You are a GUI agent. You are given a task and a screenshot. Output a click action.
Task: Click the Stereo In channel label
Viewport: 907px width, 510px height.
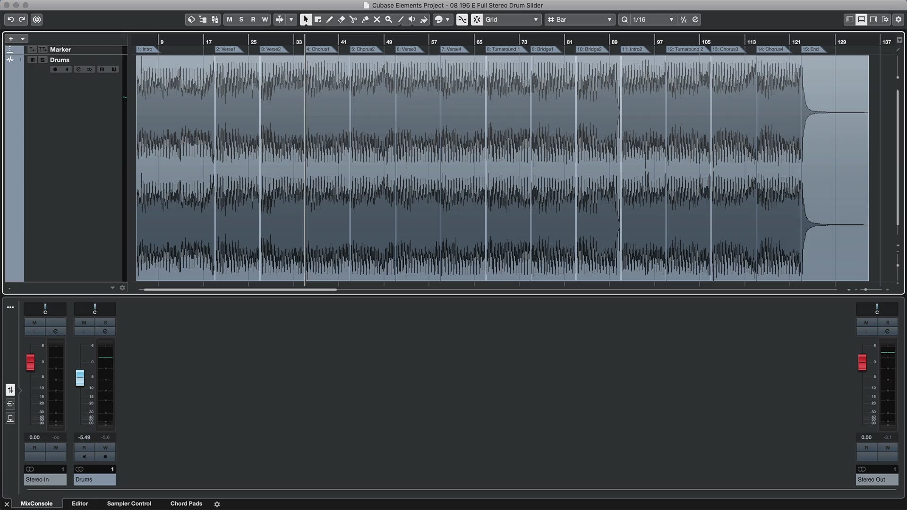[45, 479]
